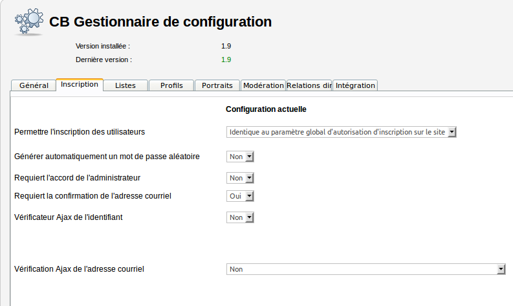Image resolution: width=513 pixels, height=306 pixels.
Task: Go to the Profils tab
Action: pyautogui.click(x=171, y=85)
